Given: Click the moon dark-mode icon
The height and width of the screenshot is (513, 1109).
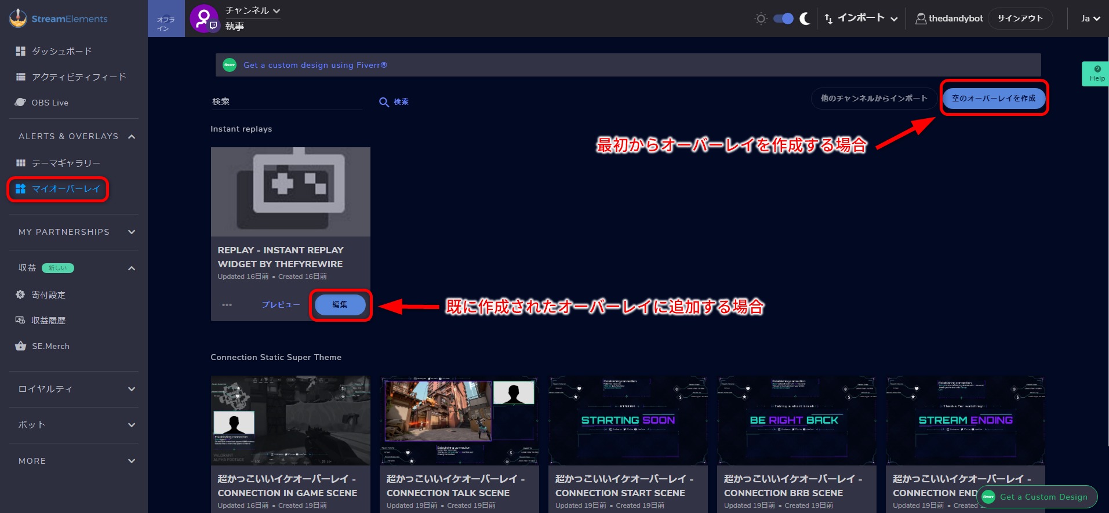Looking at the screenshot, I should click(x=805, y=19).
